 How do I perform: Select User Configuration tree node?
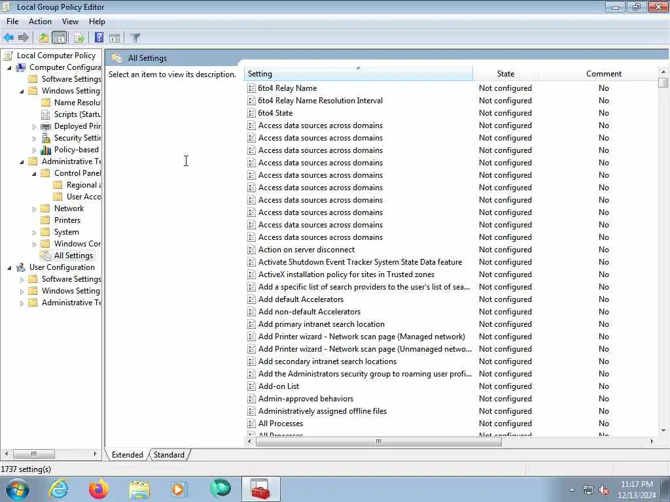tap(62, 267)
